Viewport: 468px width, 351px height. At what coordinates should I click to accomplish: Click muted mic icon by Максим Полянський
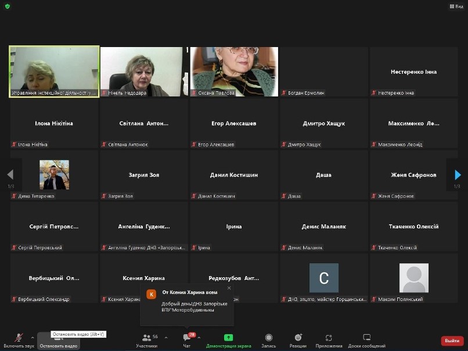[x=374, y=299]
